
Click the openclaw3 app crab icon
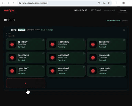point(93,44)
